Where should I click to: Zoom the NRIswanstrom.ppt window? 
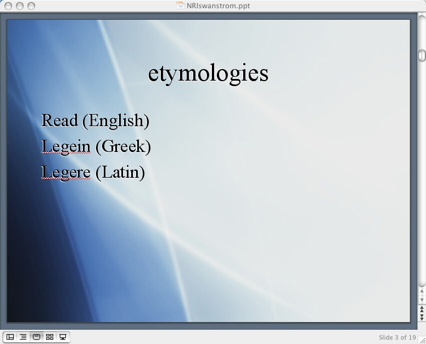click(31, 5)
